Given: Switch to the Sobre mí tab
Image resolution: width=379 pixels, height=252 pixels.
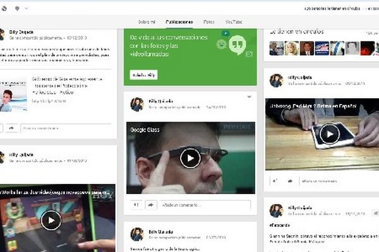Looking at the screenshot, I should (x=147, y=21).
